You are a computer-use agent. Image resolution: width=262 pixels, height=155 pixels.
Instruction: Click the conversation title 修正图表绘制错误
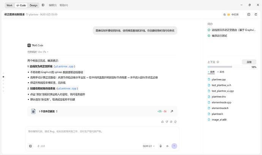14,14
